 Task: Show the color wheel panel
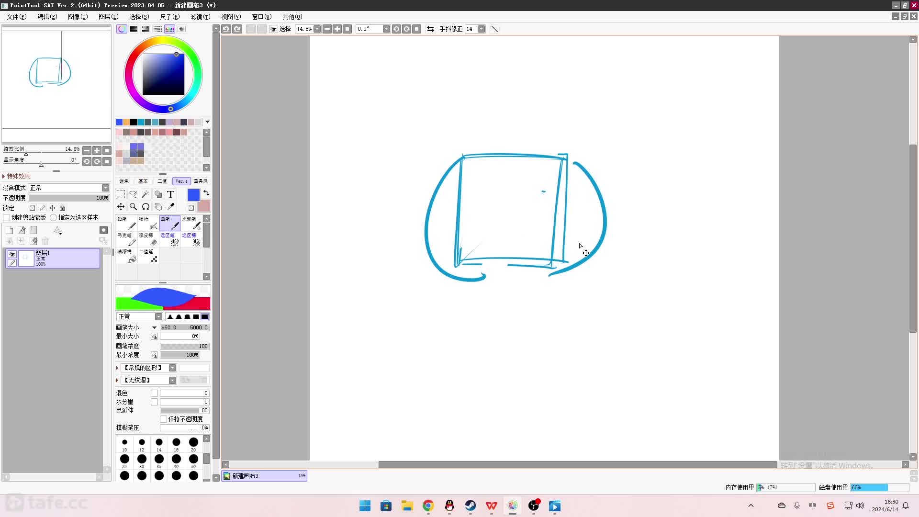tap(122, 29)
